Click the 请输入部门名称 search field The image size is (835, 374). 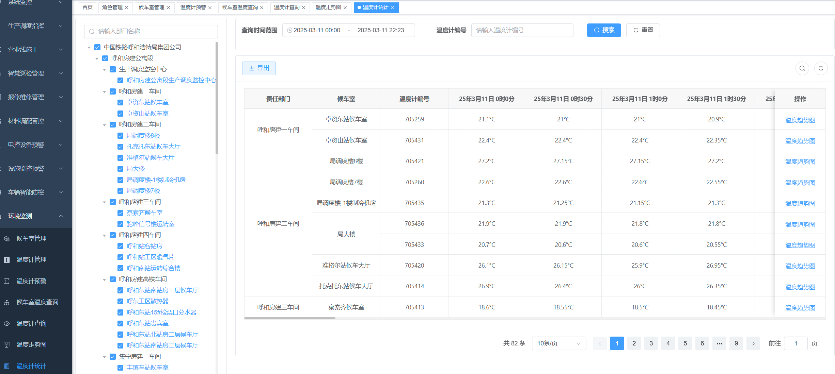(151, 32)
